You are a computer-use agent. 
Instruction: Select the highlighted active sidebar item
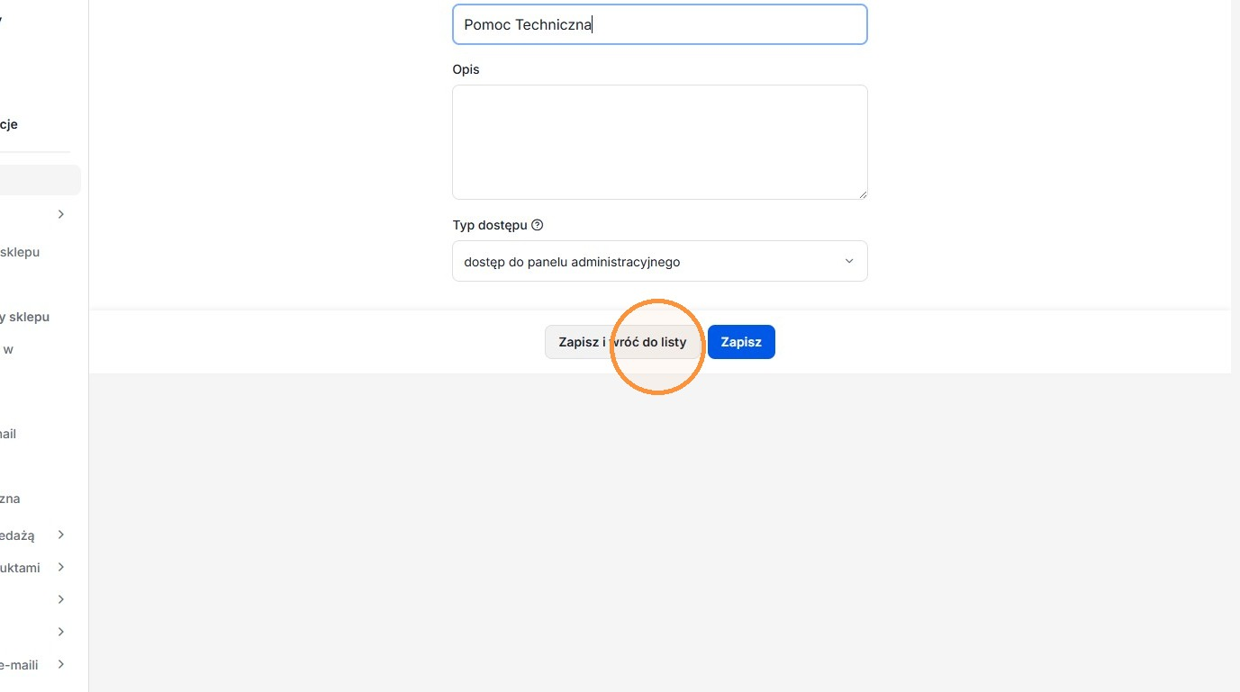coord(40,180)
